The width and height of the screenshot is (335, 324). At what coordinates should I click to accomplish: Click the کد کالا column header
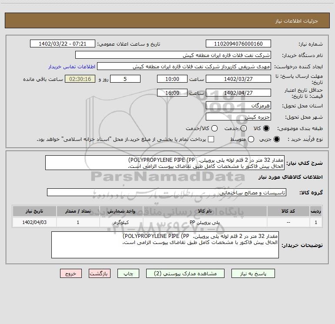[288, 211]
